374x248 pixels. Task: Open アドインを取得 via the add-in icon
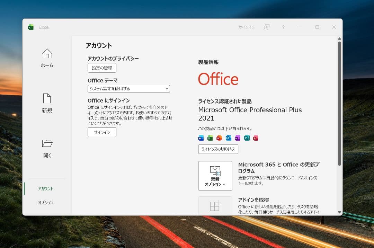(x=215, y=206)
